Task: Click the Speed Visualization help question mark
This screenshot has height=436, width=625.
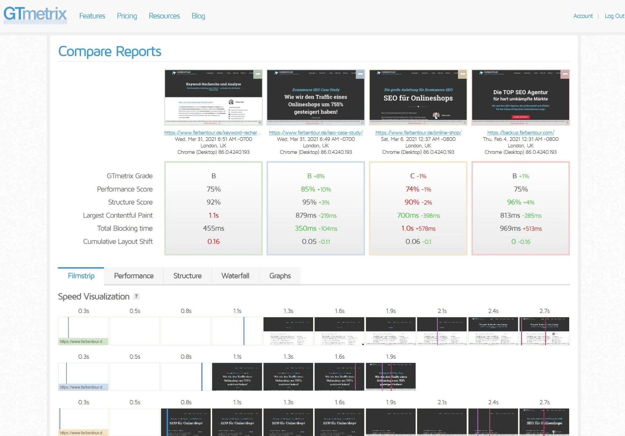Action: coord(136,296)
